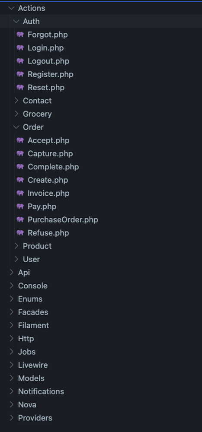
Task: Expand the Models folder
Action: (12, 378)
